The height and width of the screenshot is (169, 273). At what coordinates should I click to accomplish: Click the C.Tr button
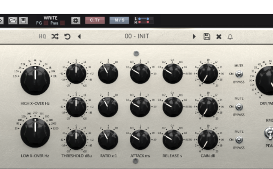point(95,20)
